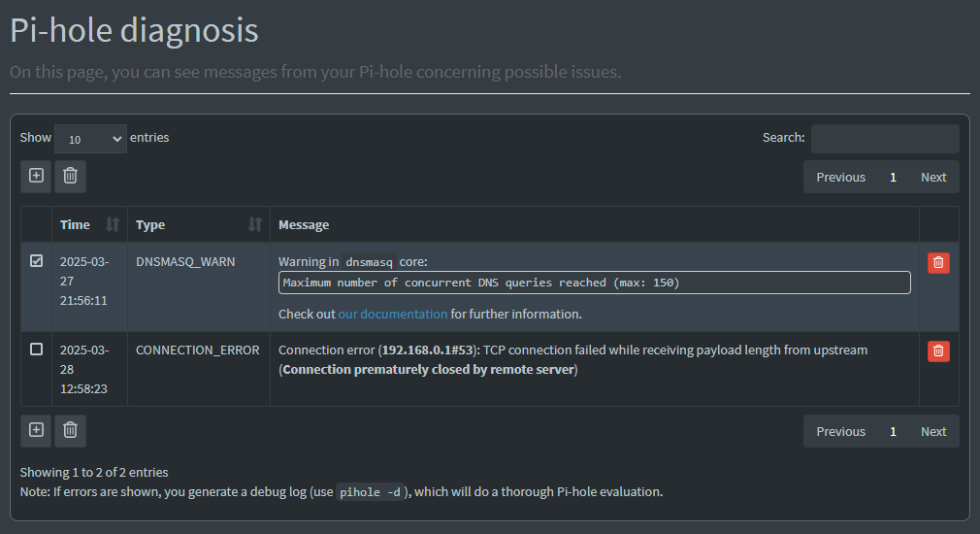Click Previous in top pagination
This screenshot has width=980, height=534.
pyautogui.click(x=840, y=177)
